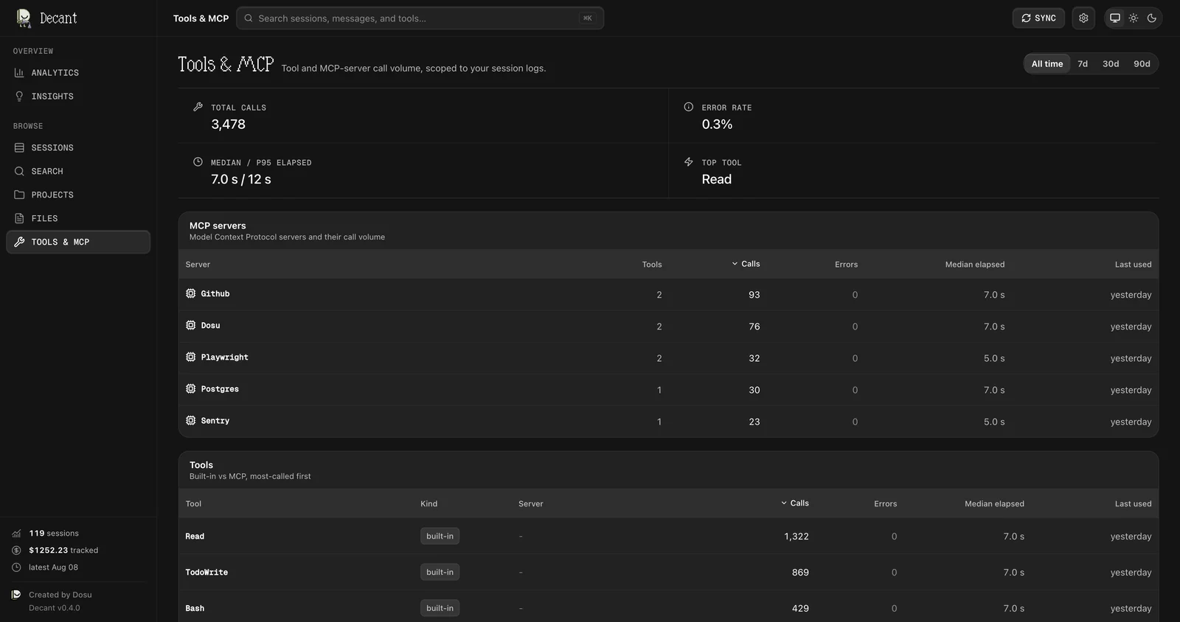Click the Decant logo icon
The height and width of the screenshot is (622, 1180).
pos(24,18)
